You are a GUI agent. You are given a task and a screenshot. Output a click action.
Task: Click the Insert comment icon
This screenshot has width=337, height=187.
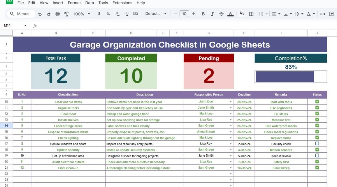coord(332,14)
